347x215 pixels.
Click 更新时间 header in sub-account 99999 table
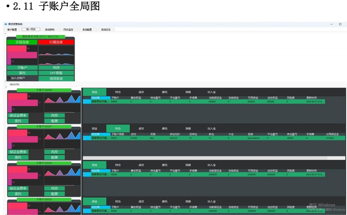(x=311, y=98)
